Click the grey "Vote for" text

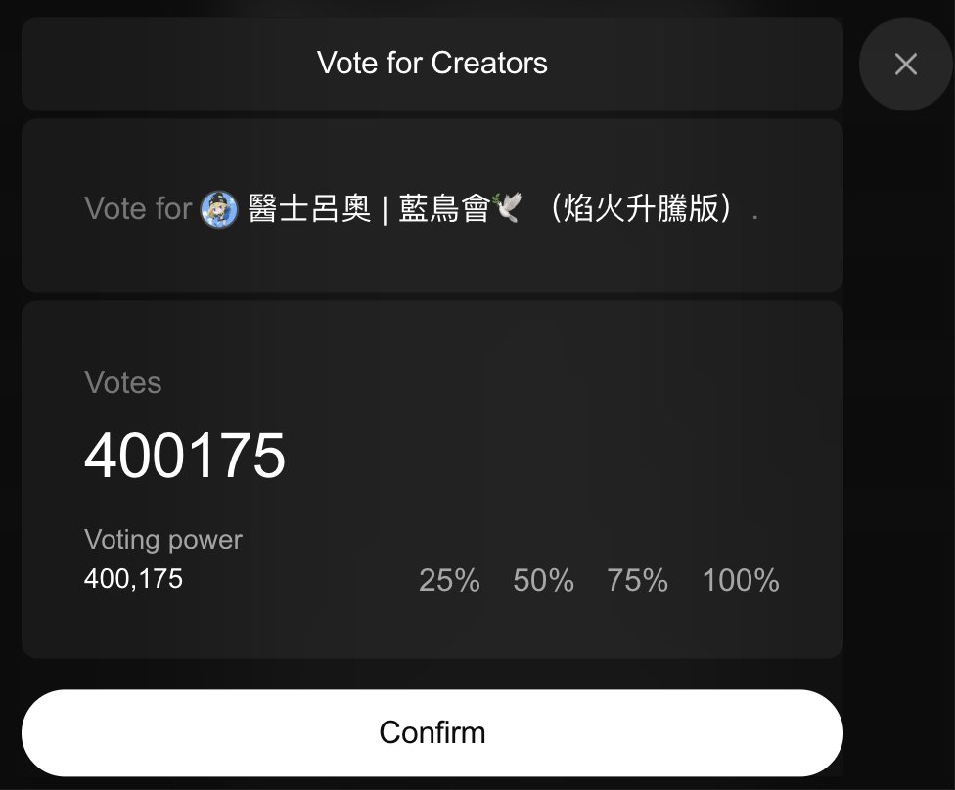point(138,209)
